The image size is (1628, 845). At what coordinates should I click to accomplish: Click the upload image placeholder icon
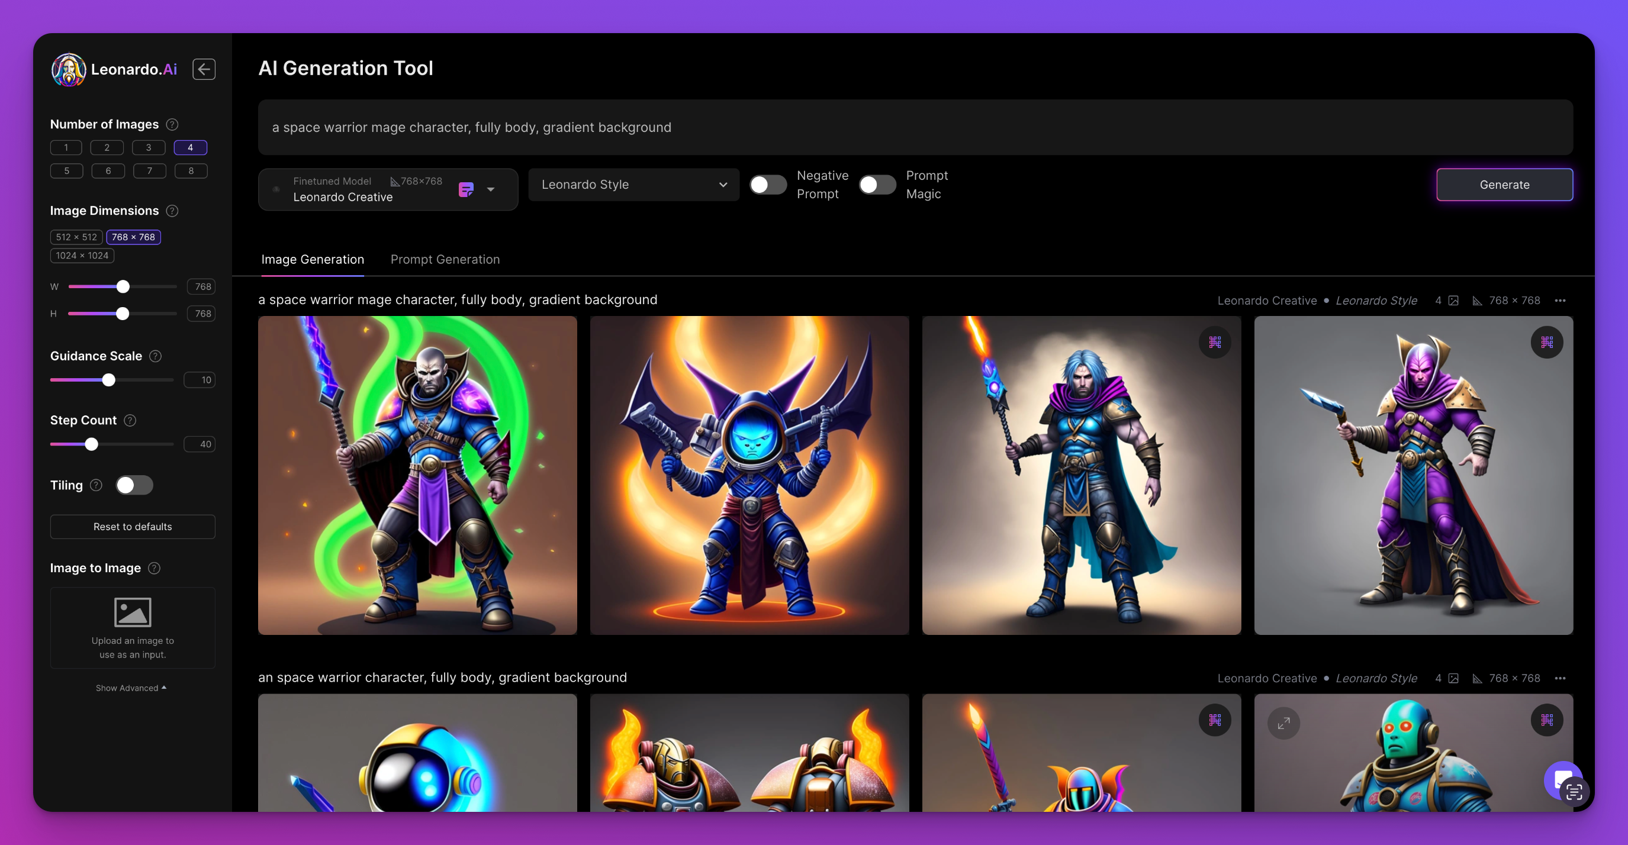(133, 612)
